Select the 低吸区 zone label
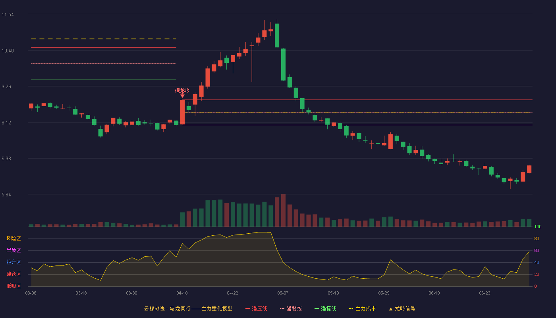 (x=14, y=286)
